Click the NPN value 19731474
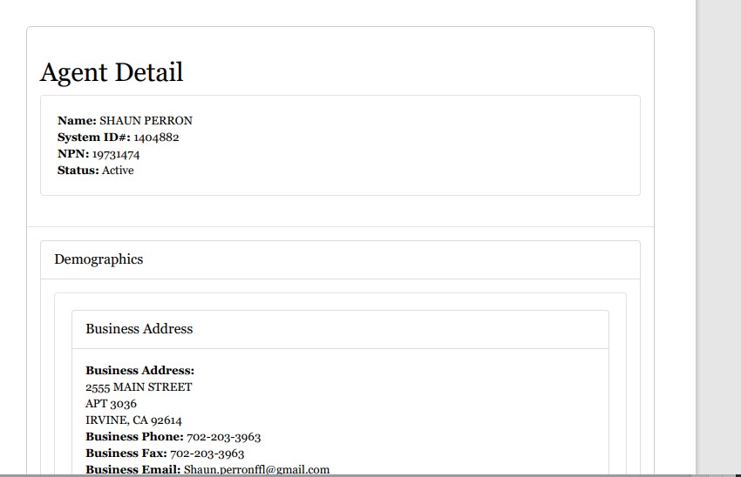Image resolution: width=741 pixels, height=477 pixels. [x=116, y=154]
